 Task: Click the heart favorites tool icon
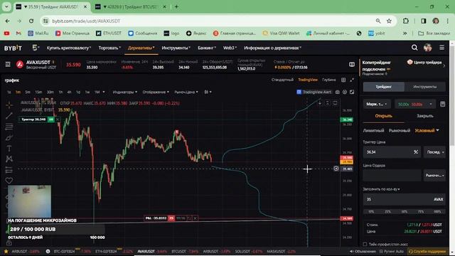pyautogui.click(x=9, y=181)
